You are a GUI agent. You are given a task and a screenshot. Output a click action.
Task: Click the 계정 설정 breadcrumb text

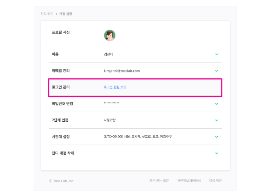(66, 14)
